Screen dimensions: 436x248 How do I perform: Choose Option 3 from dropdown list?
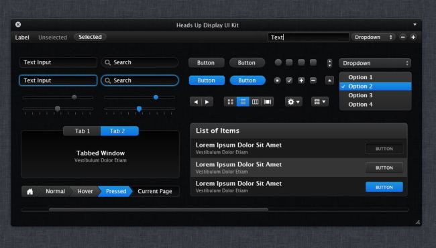tap(376, 95)
